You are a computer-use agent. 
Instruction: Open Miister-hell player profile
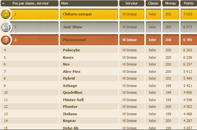[x=73, y=100]
